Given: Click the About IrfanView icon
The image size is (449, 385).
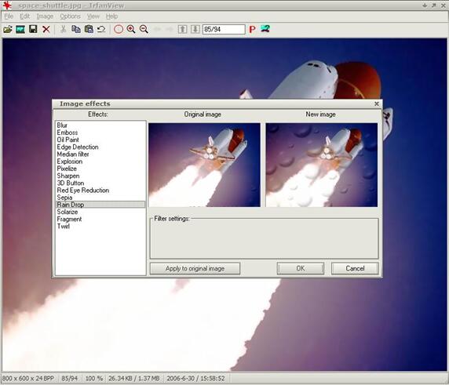Looking at the screenshot, I should [x=265, y=29].
